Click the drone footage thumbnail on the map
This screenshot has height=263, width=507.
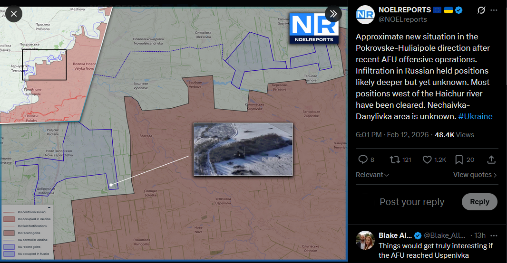pos(243,150)
